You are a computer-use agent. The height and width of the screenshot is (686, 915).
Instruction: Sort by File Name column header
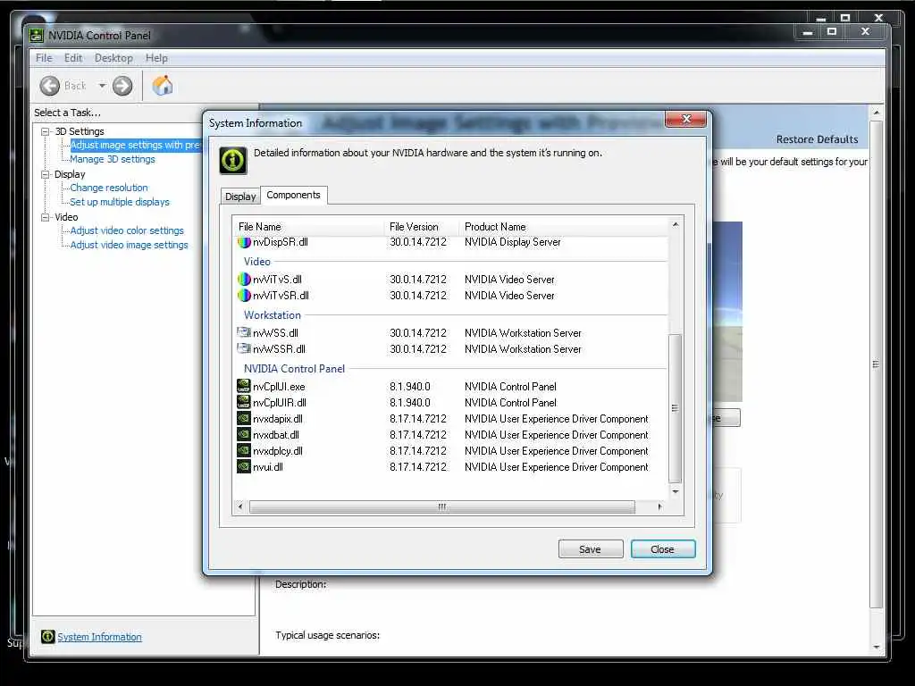point(309,227)
